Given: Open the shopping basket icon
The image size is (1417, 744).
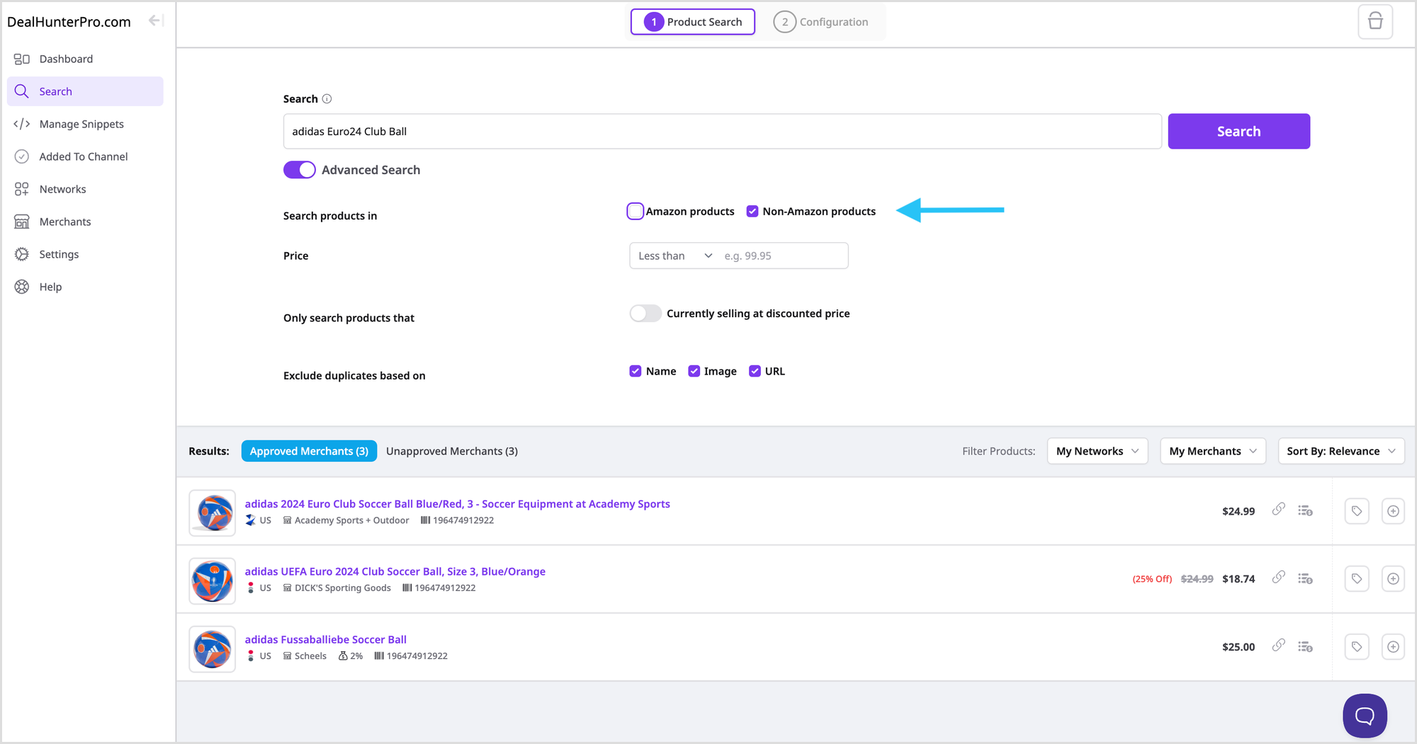Looking at the screenshot, I should pos(1375,21).
